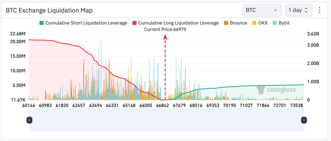Viewport: 331px width, 141px height.
Task: Click the right range slider pause handle
Action: pyautogui.click(x=304, y=120)
